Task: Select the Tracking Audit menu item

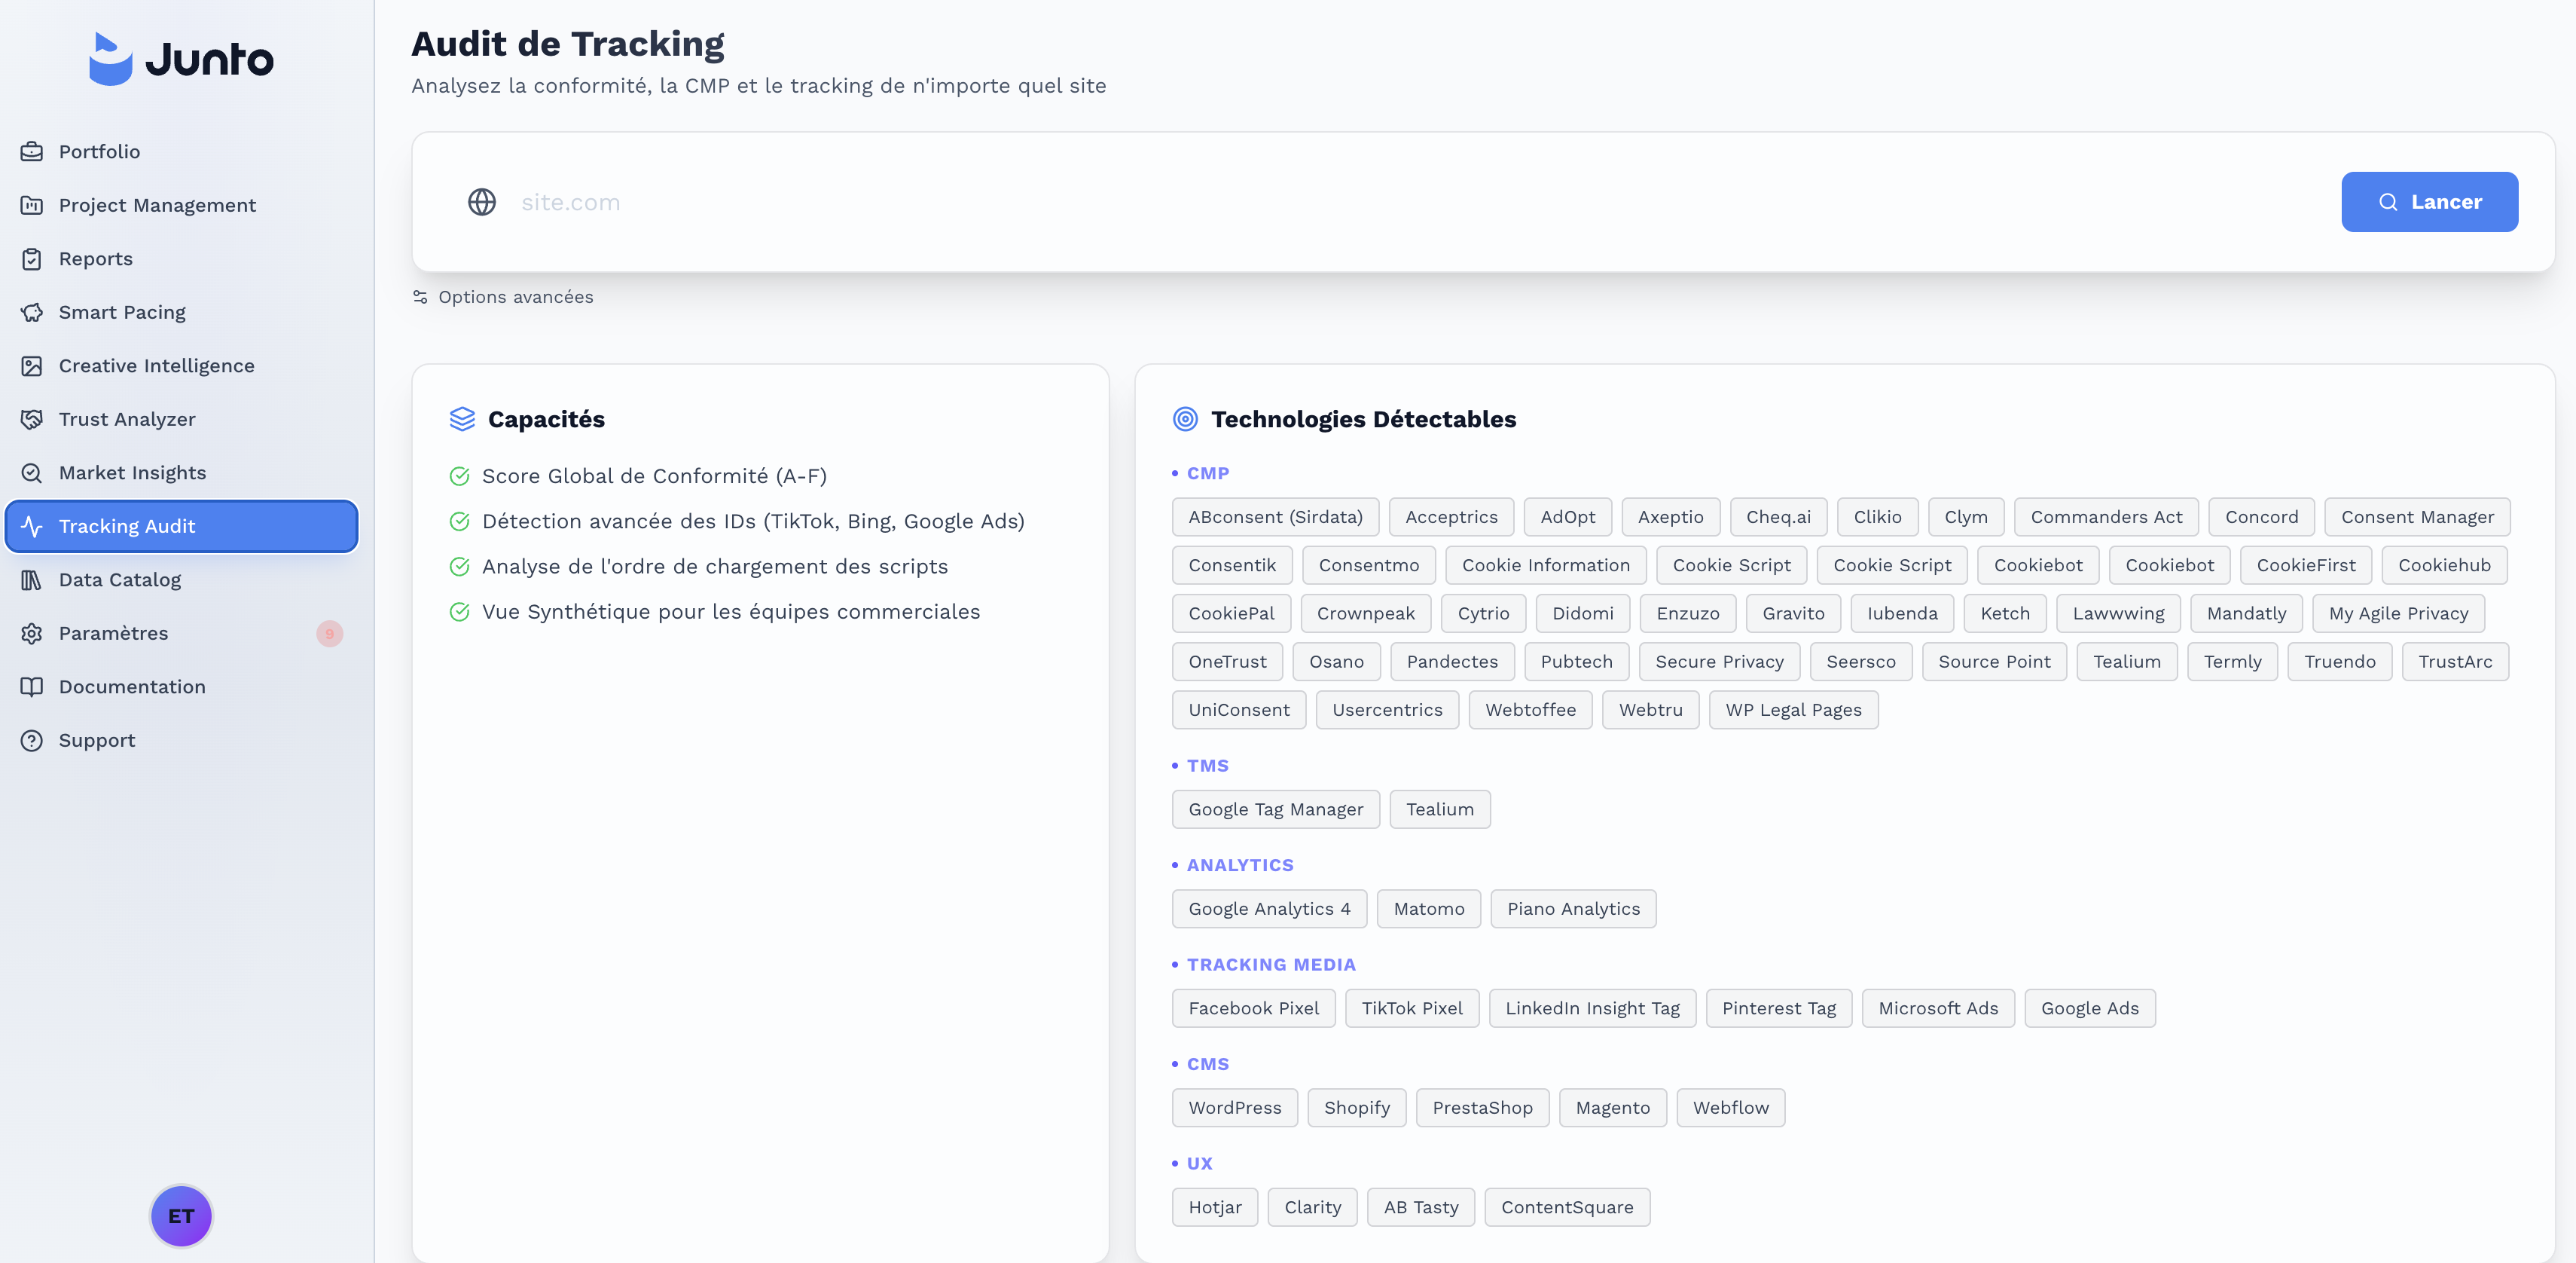Action: click(181, 527)
